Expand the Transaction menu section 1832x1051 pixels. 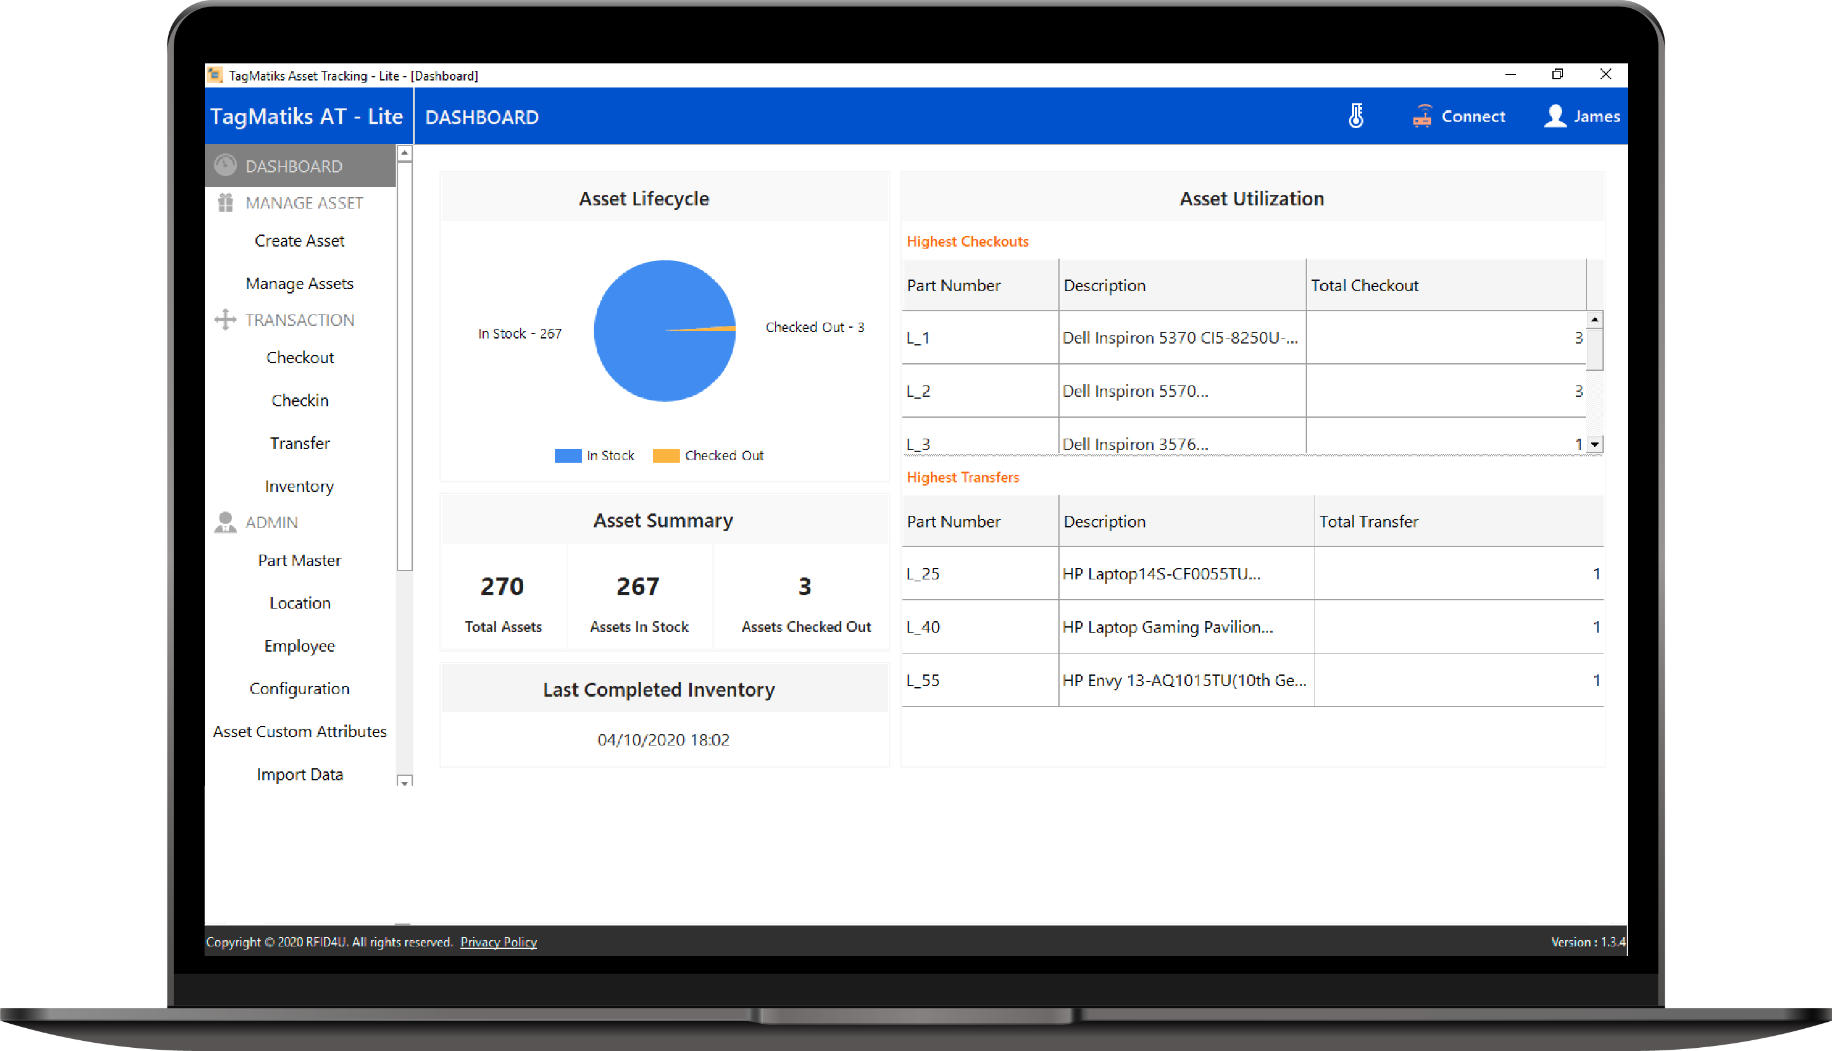299,321
